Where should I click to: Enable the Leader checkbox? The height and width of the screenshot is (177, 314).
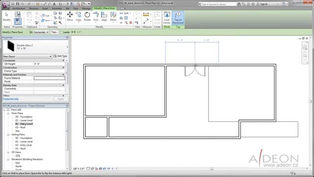click(61, 32)
